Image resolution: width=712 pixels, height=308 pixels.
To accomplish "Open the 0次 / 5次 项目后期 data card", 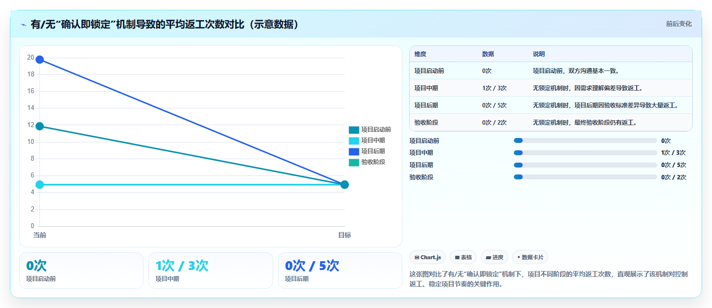I will (340, 271).
